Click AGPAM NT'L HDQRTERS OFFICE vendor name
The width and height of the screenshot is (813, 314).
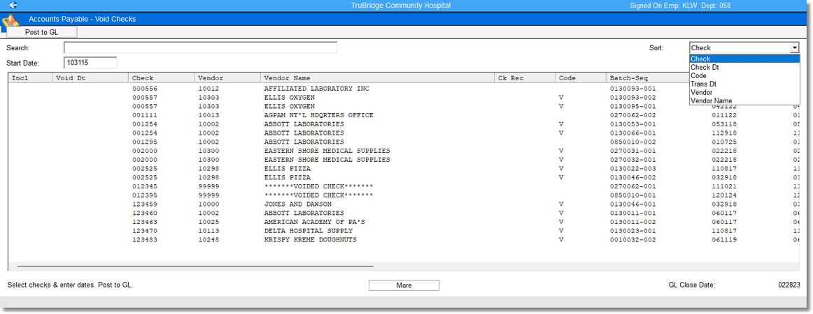319,115
